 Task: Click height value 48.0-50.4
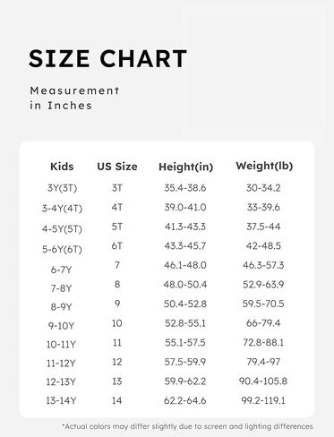(x=185, y=285)
